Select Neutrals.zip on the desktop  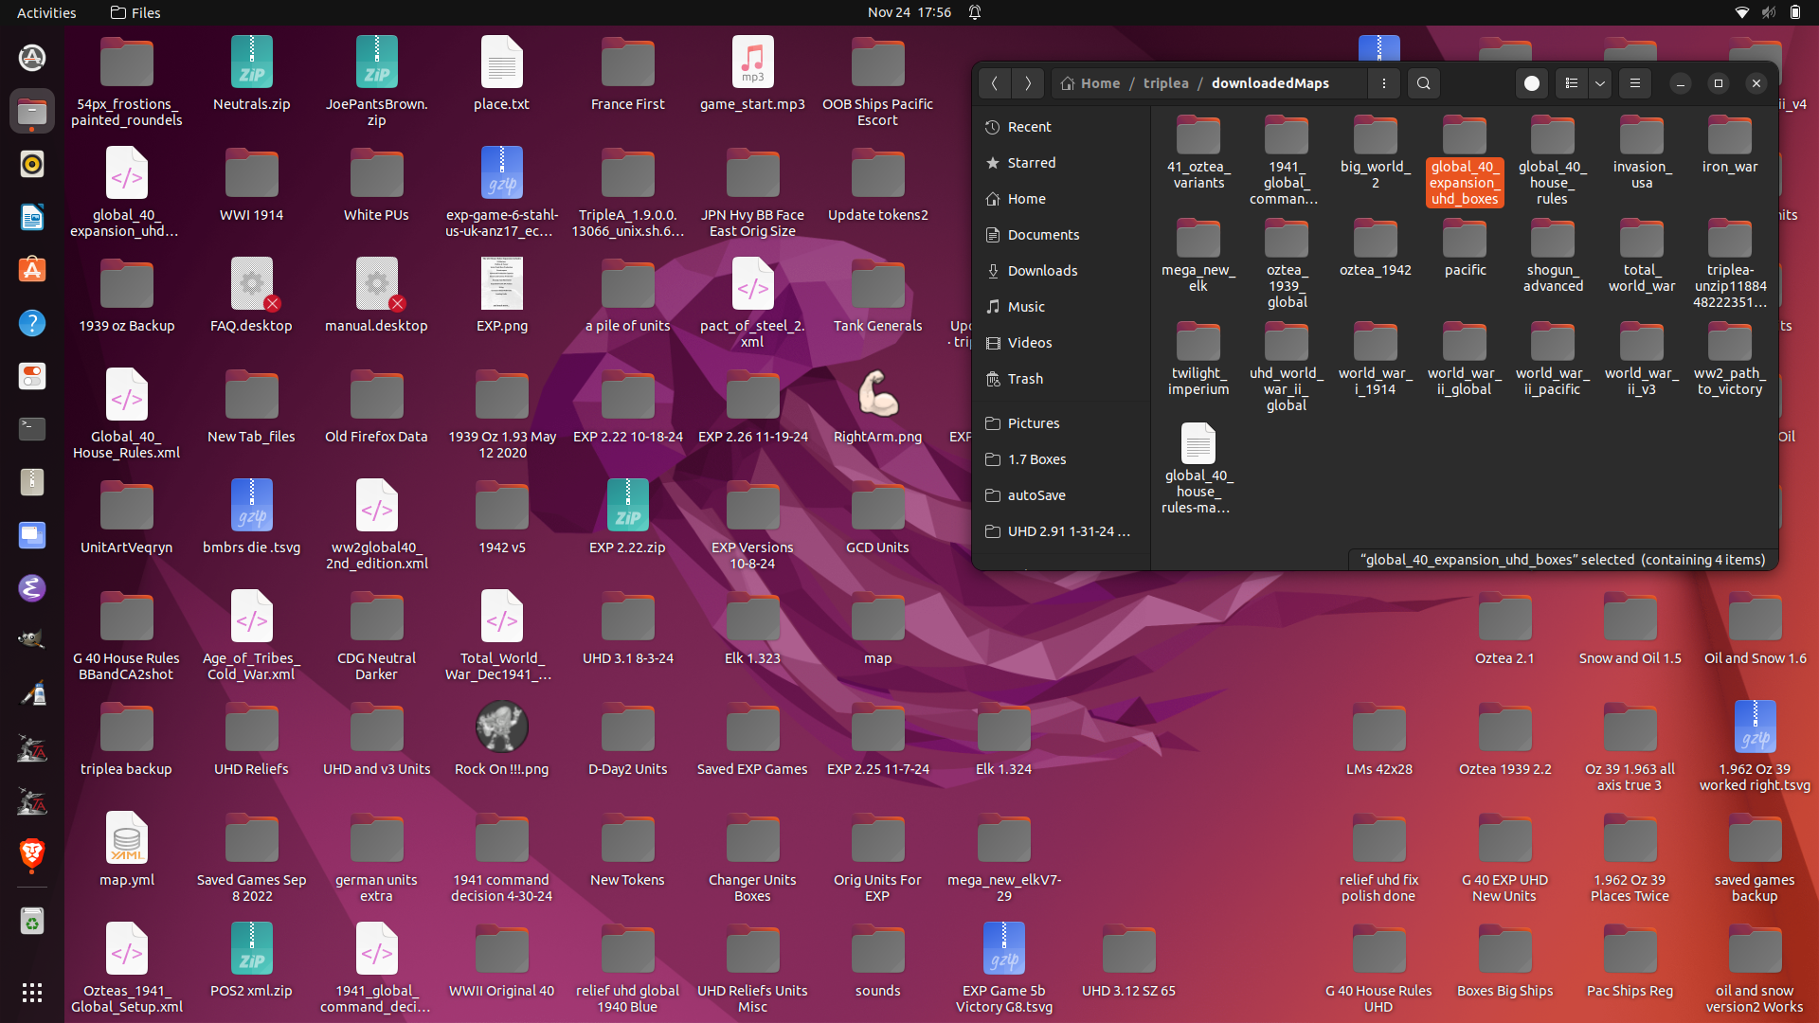(x=251, y=74)
